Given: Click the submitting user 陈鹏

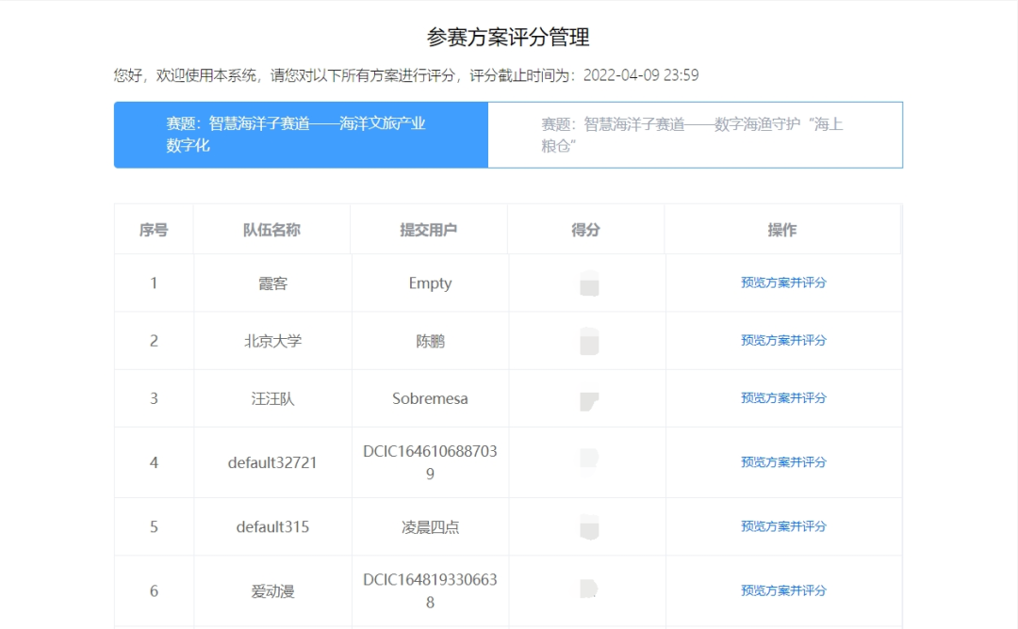Looking at the screenshot, I should pyautogui.click(x=430, y=341).
